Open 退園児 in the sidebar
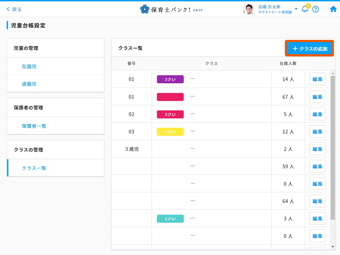The width and height of the screenshot is (340, 255). tap(29, 84)
